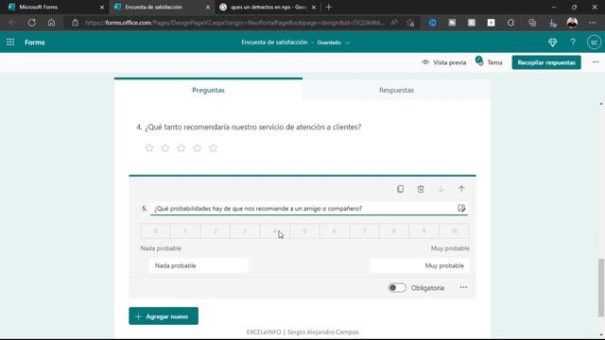The height and width of the screenshot is (340, 605).
Task: Select the first rating star
Action: (x=149, y=147)
